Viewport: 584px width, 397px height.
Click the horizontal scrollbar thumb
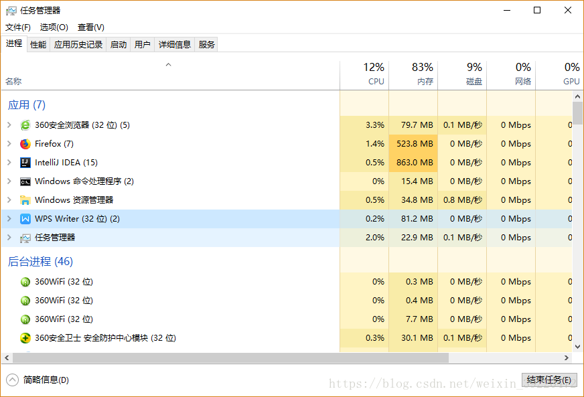tap(230, 358)
